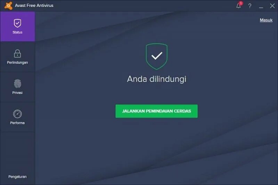Switch to the Performa tab label

click(x=17, y=123)
